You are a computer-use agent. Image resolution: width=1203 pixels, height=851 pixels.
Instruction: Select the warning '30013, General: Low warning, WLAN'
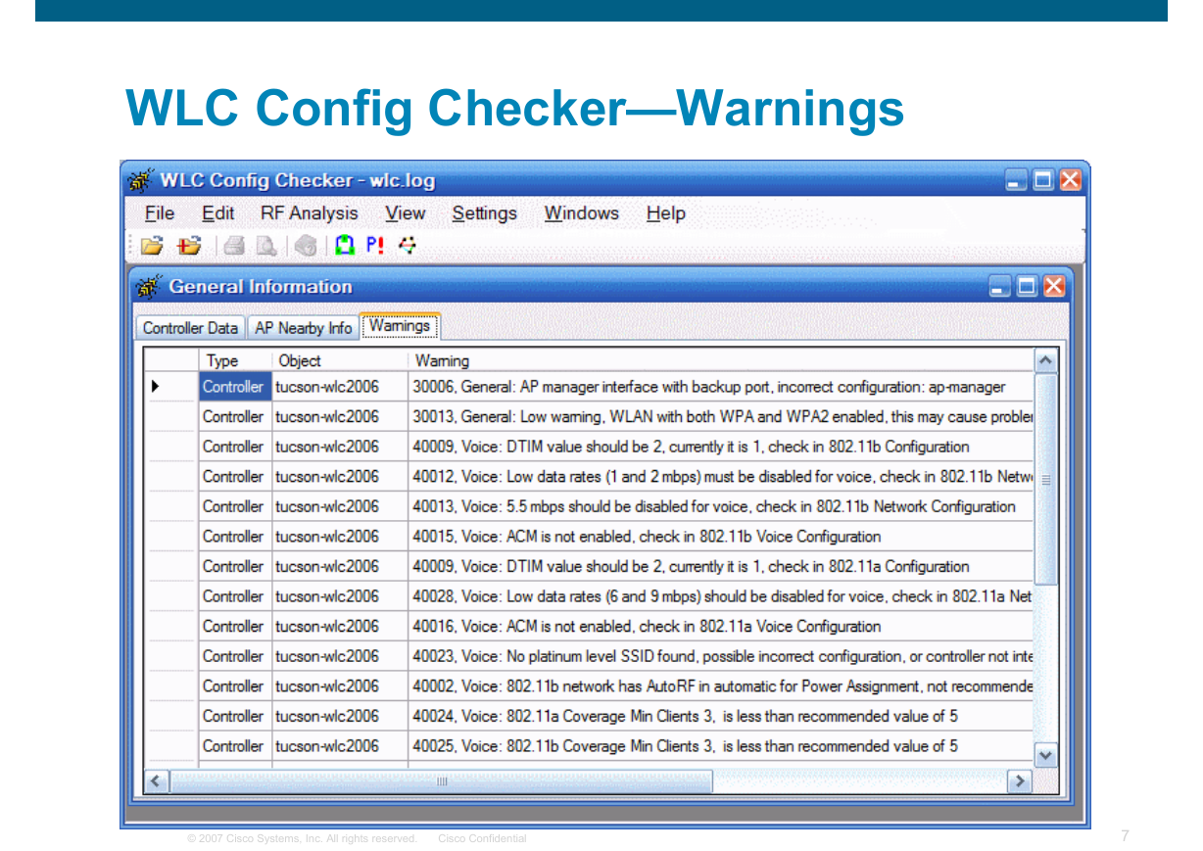[x=721, y=417]
